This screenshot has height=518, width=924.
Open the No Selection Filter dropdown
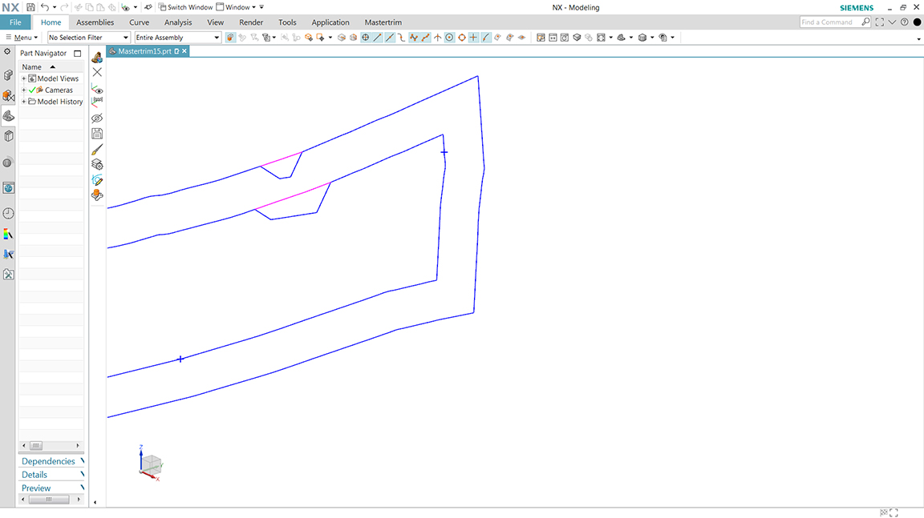click(88, 38)
